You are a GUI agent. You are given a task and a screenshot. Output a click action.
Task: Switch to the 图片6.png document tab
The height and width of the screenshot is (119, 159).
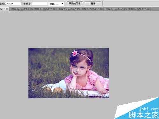32,9
